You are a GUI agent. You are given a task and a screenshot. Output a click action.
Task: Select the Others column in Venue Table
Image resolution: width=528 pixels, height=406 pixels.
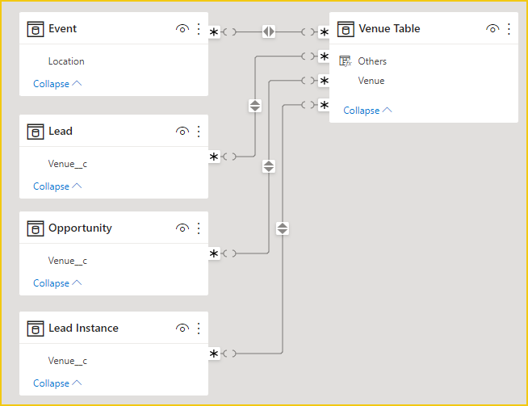[x=372, y=61]
